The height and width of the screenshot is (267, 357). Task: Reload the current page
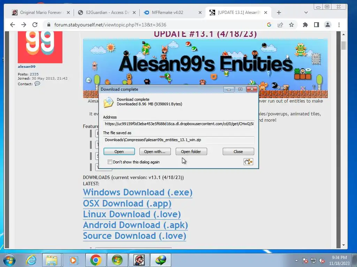click(x=35, y=25)
